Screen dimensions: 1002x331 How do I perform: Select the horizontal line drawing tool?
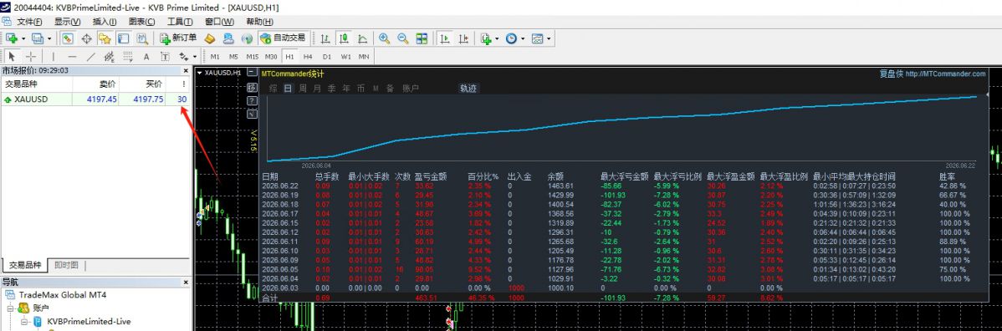tap(72, 56)
